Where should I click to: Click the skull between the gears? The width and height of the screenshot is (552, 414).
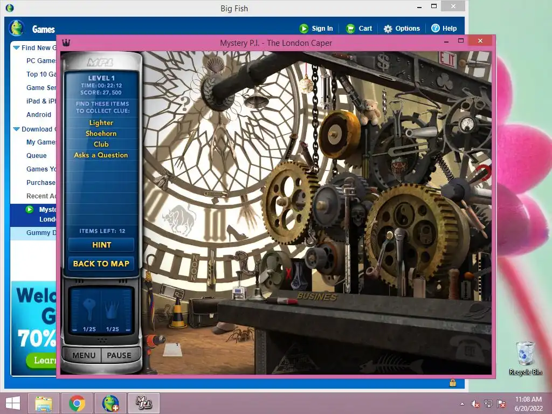point(358,213)
